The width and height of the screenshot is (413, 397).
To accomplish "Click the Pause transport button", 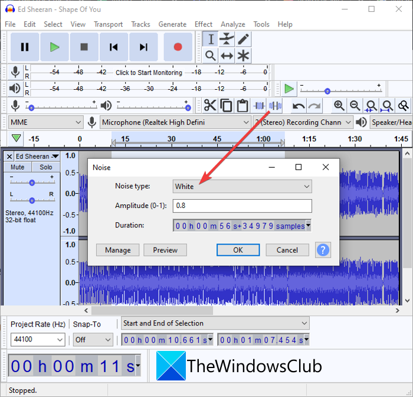I will click(25, 47).
